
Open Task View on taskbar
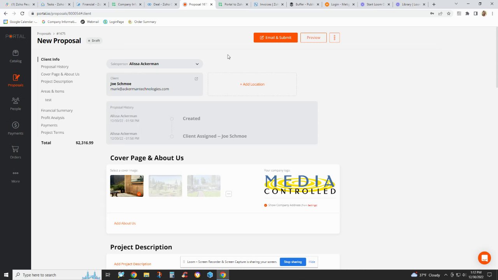pyautogui.click(x=108, y=275)
